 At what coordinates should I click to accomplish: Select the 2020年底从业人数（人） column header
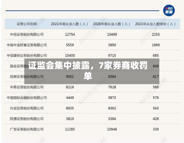click(x=112, y=24)
